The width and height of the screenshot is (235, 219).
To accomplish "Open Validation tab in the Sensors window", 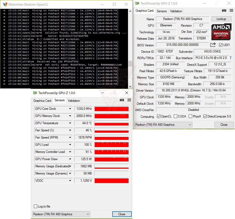I will pos(74,101).
